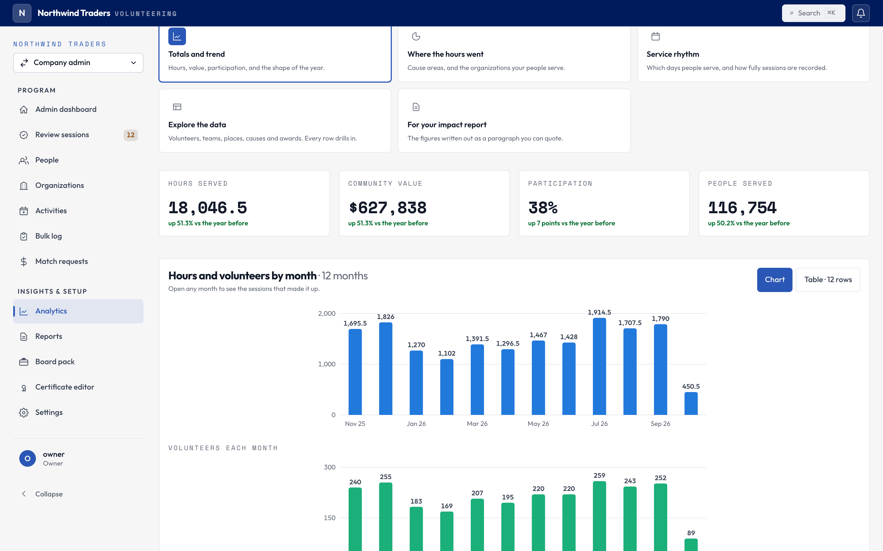883x551 pixels.
Task: Select the People icon in sidebar
Action: click(24, 160)
